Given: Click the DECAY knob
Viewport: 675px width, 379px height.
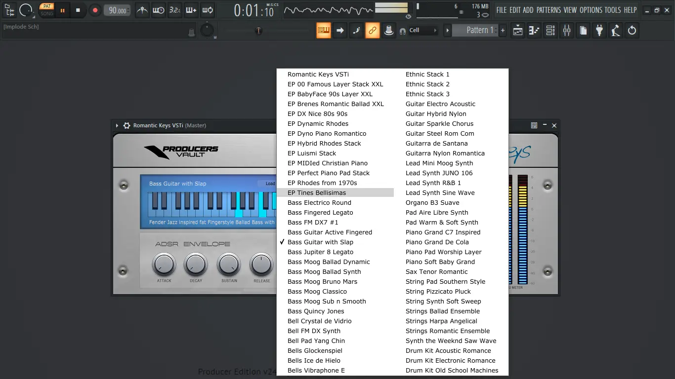Looking at the screenshot, I should coord(196,265).
